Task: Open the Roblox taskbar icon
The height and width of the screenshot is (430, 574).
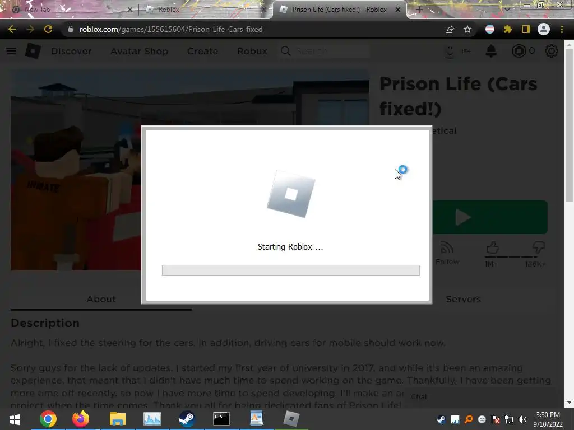Action: click(x=291, y=419)
